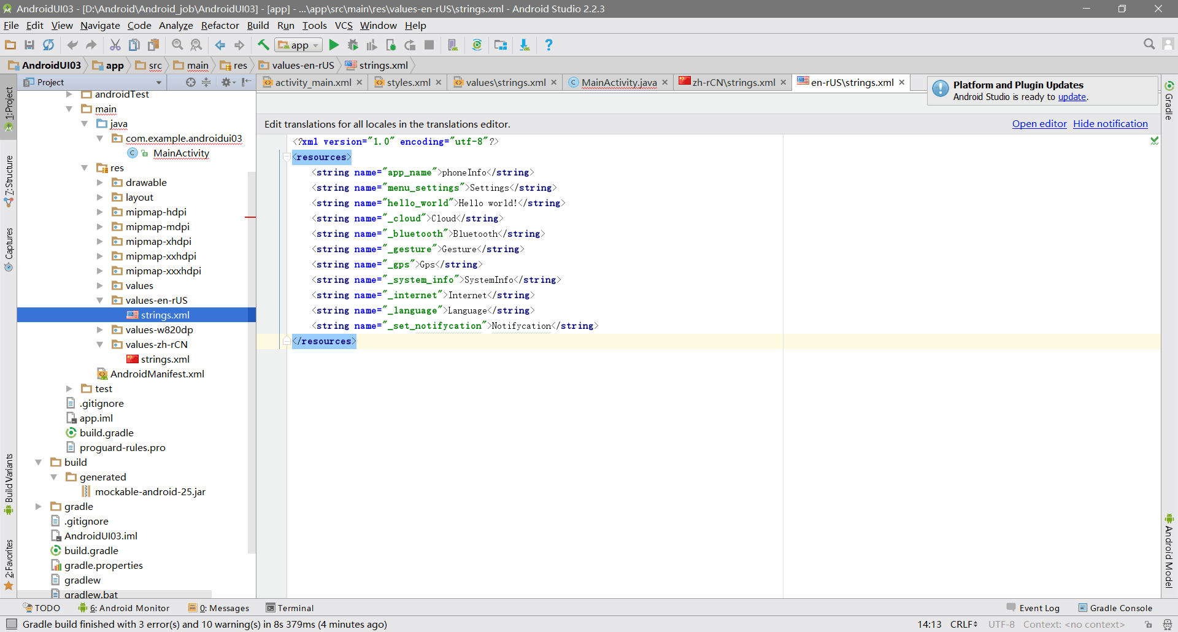This screenshot has width=1178, height=632.
Task: Toggle the 7: Structure tool window
Action: tap(9, 182)
